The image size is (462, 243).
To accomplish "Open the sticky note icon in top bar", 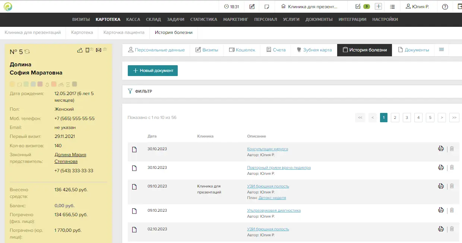I will coord(267,6).
